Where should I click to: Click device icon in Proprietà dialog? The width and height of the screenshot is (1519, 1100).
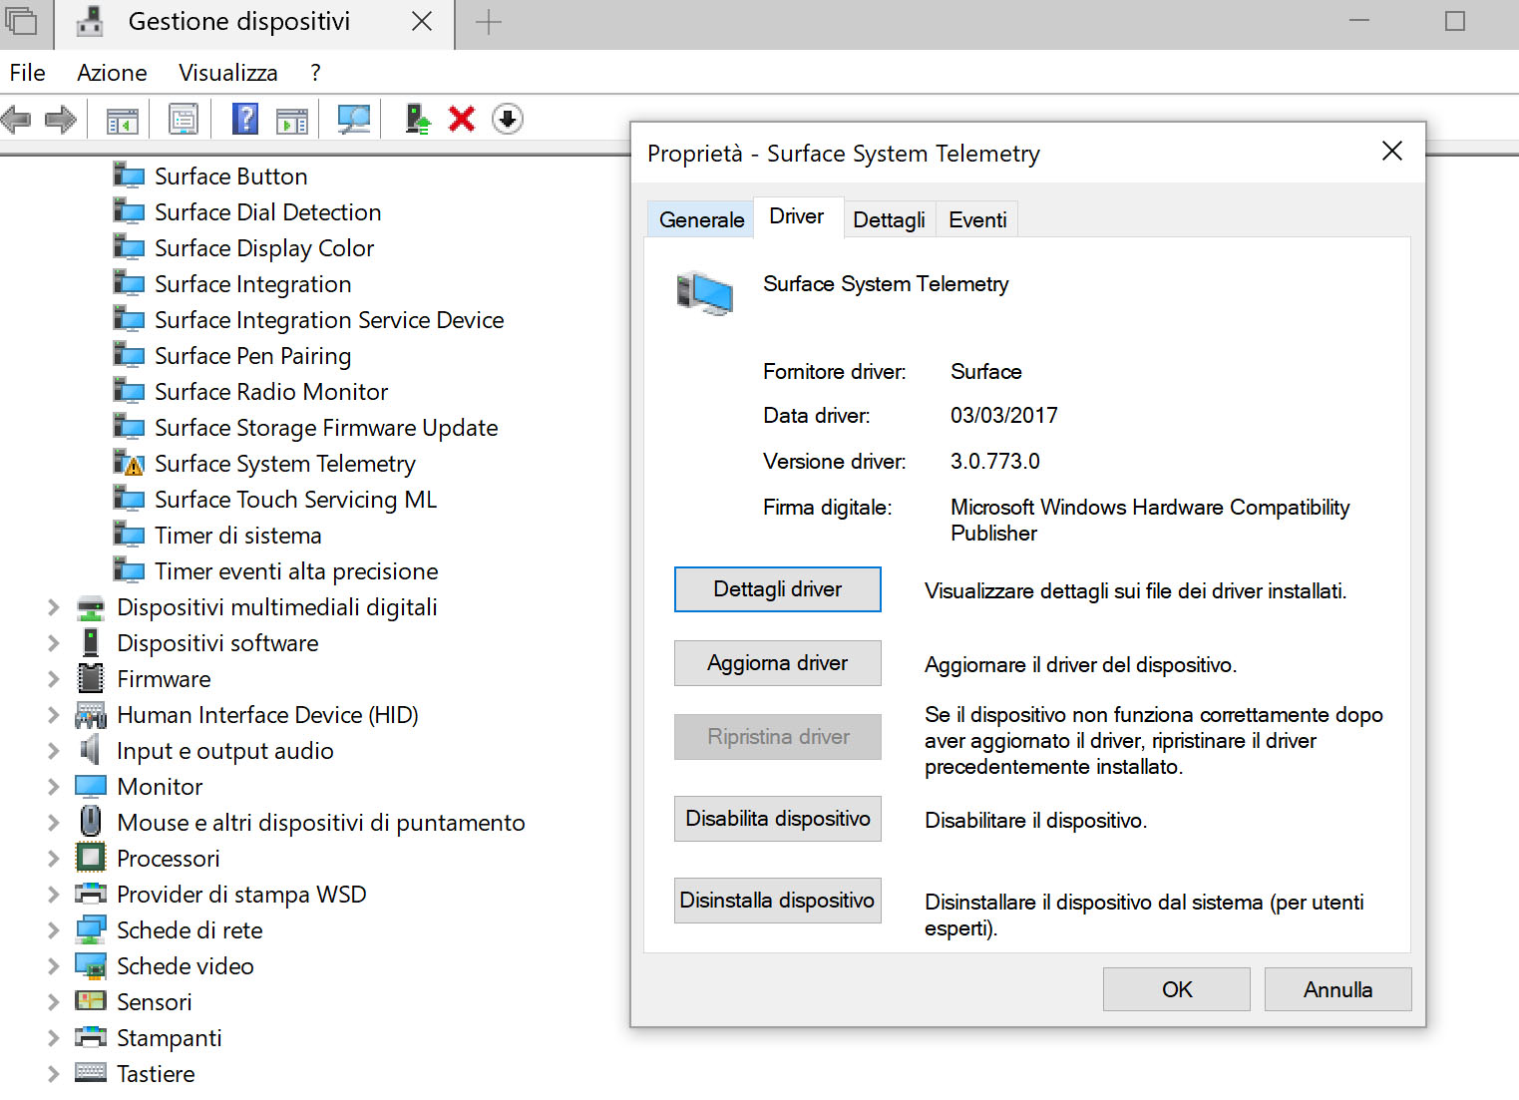tap(705, 293)
